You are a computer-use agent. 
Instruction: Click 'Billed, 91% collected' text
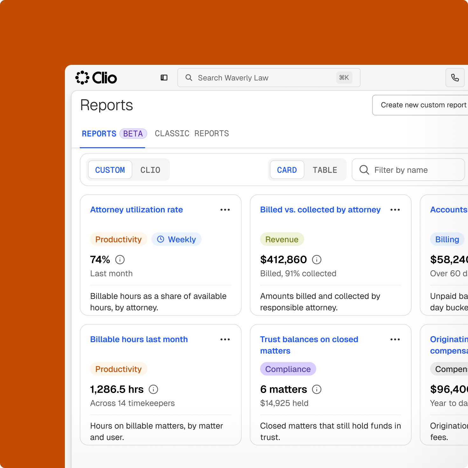[x=298, y=273]
